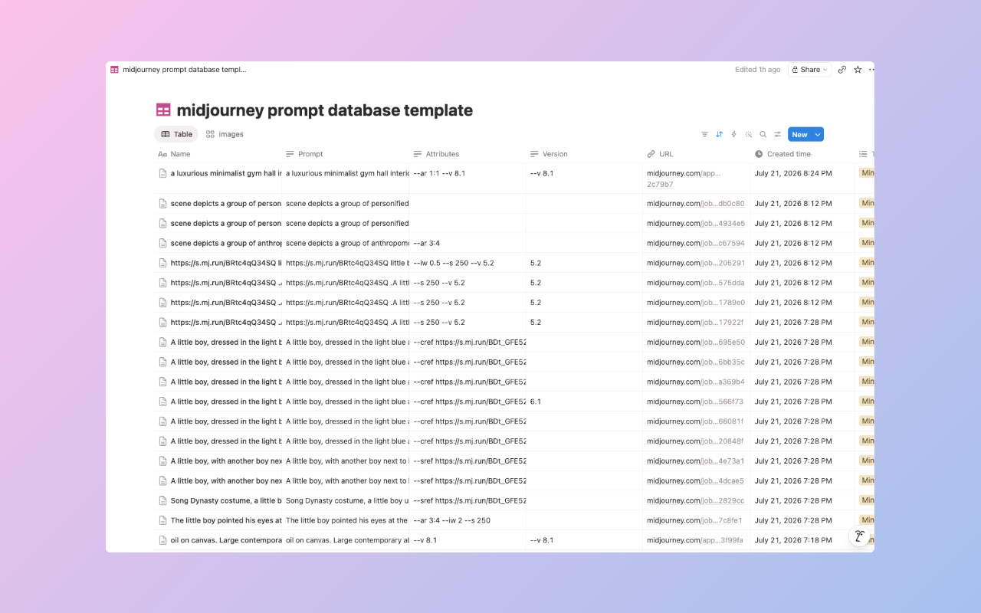
Task: Click the "July 21, 2026 7:18 PM" cell
Action: click(802, 540)
